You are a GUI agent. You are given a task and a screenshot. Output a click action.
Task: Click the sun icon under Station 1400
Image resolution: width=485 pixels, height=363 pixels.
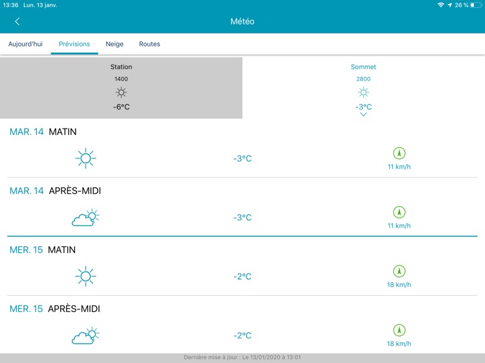pos(122,92)
